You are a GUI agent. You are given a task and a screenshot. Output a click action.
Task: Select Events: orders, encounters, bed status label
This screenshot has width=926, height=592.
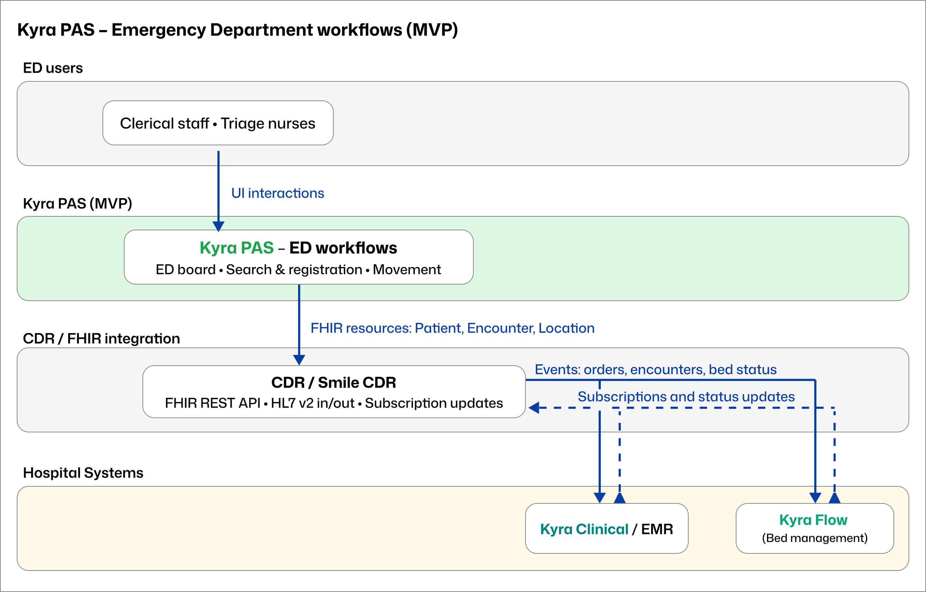(655, 369)
